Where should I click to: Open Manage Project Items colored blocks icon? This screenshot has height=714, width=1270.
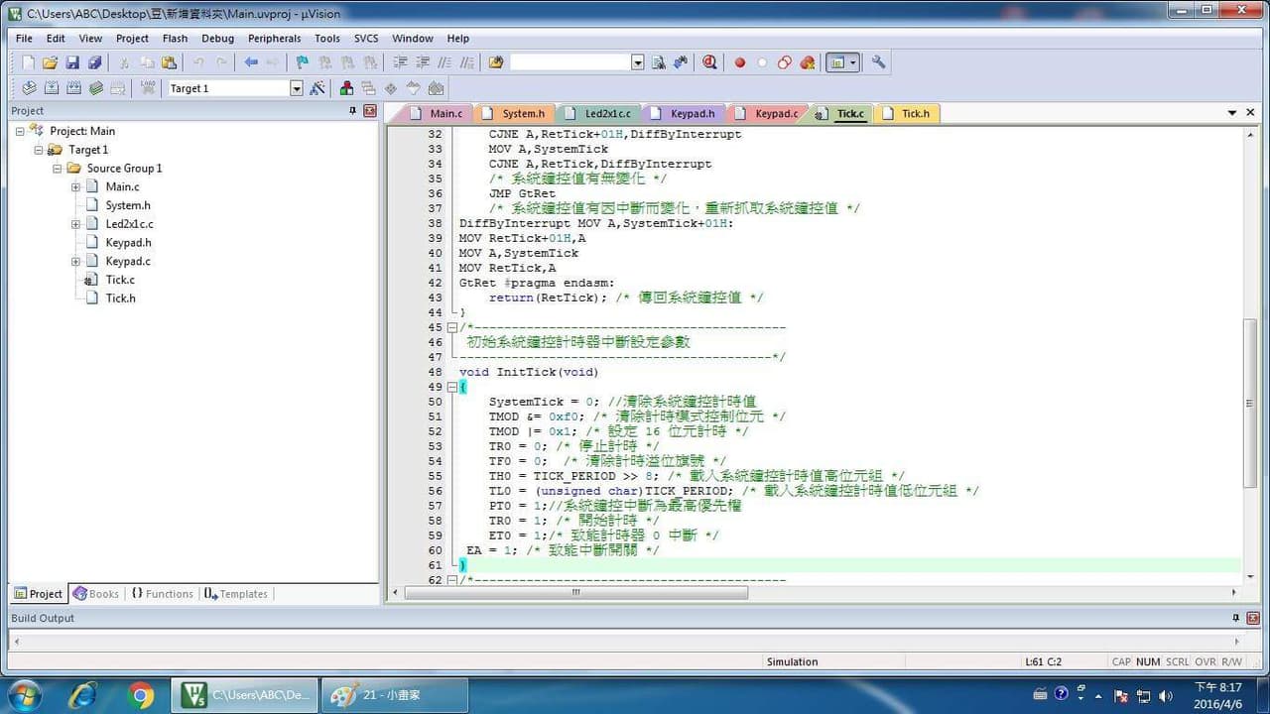346,88
